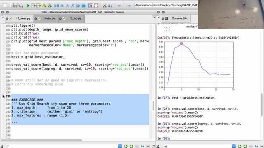Toggle maximize current pane
The height and width of the screenshot is (148, 264).
click(x=91, y=5)
